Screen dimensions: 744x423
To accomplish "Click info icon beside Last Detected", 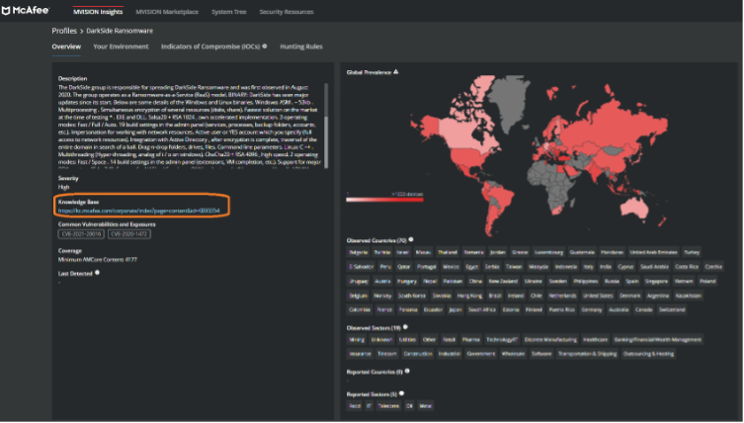I will 97,273.
